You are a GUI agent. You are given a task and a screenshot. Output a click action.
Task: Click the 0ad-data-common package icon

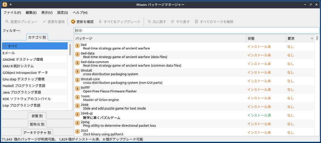(x=77, y=63)
